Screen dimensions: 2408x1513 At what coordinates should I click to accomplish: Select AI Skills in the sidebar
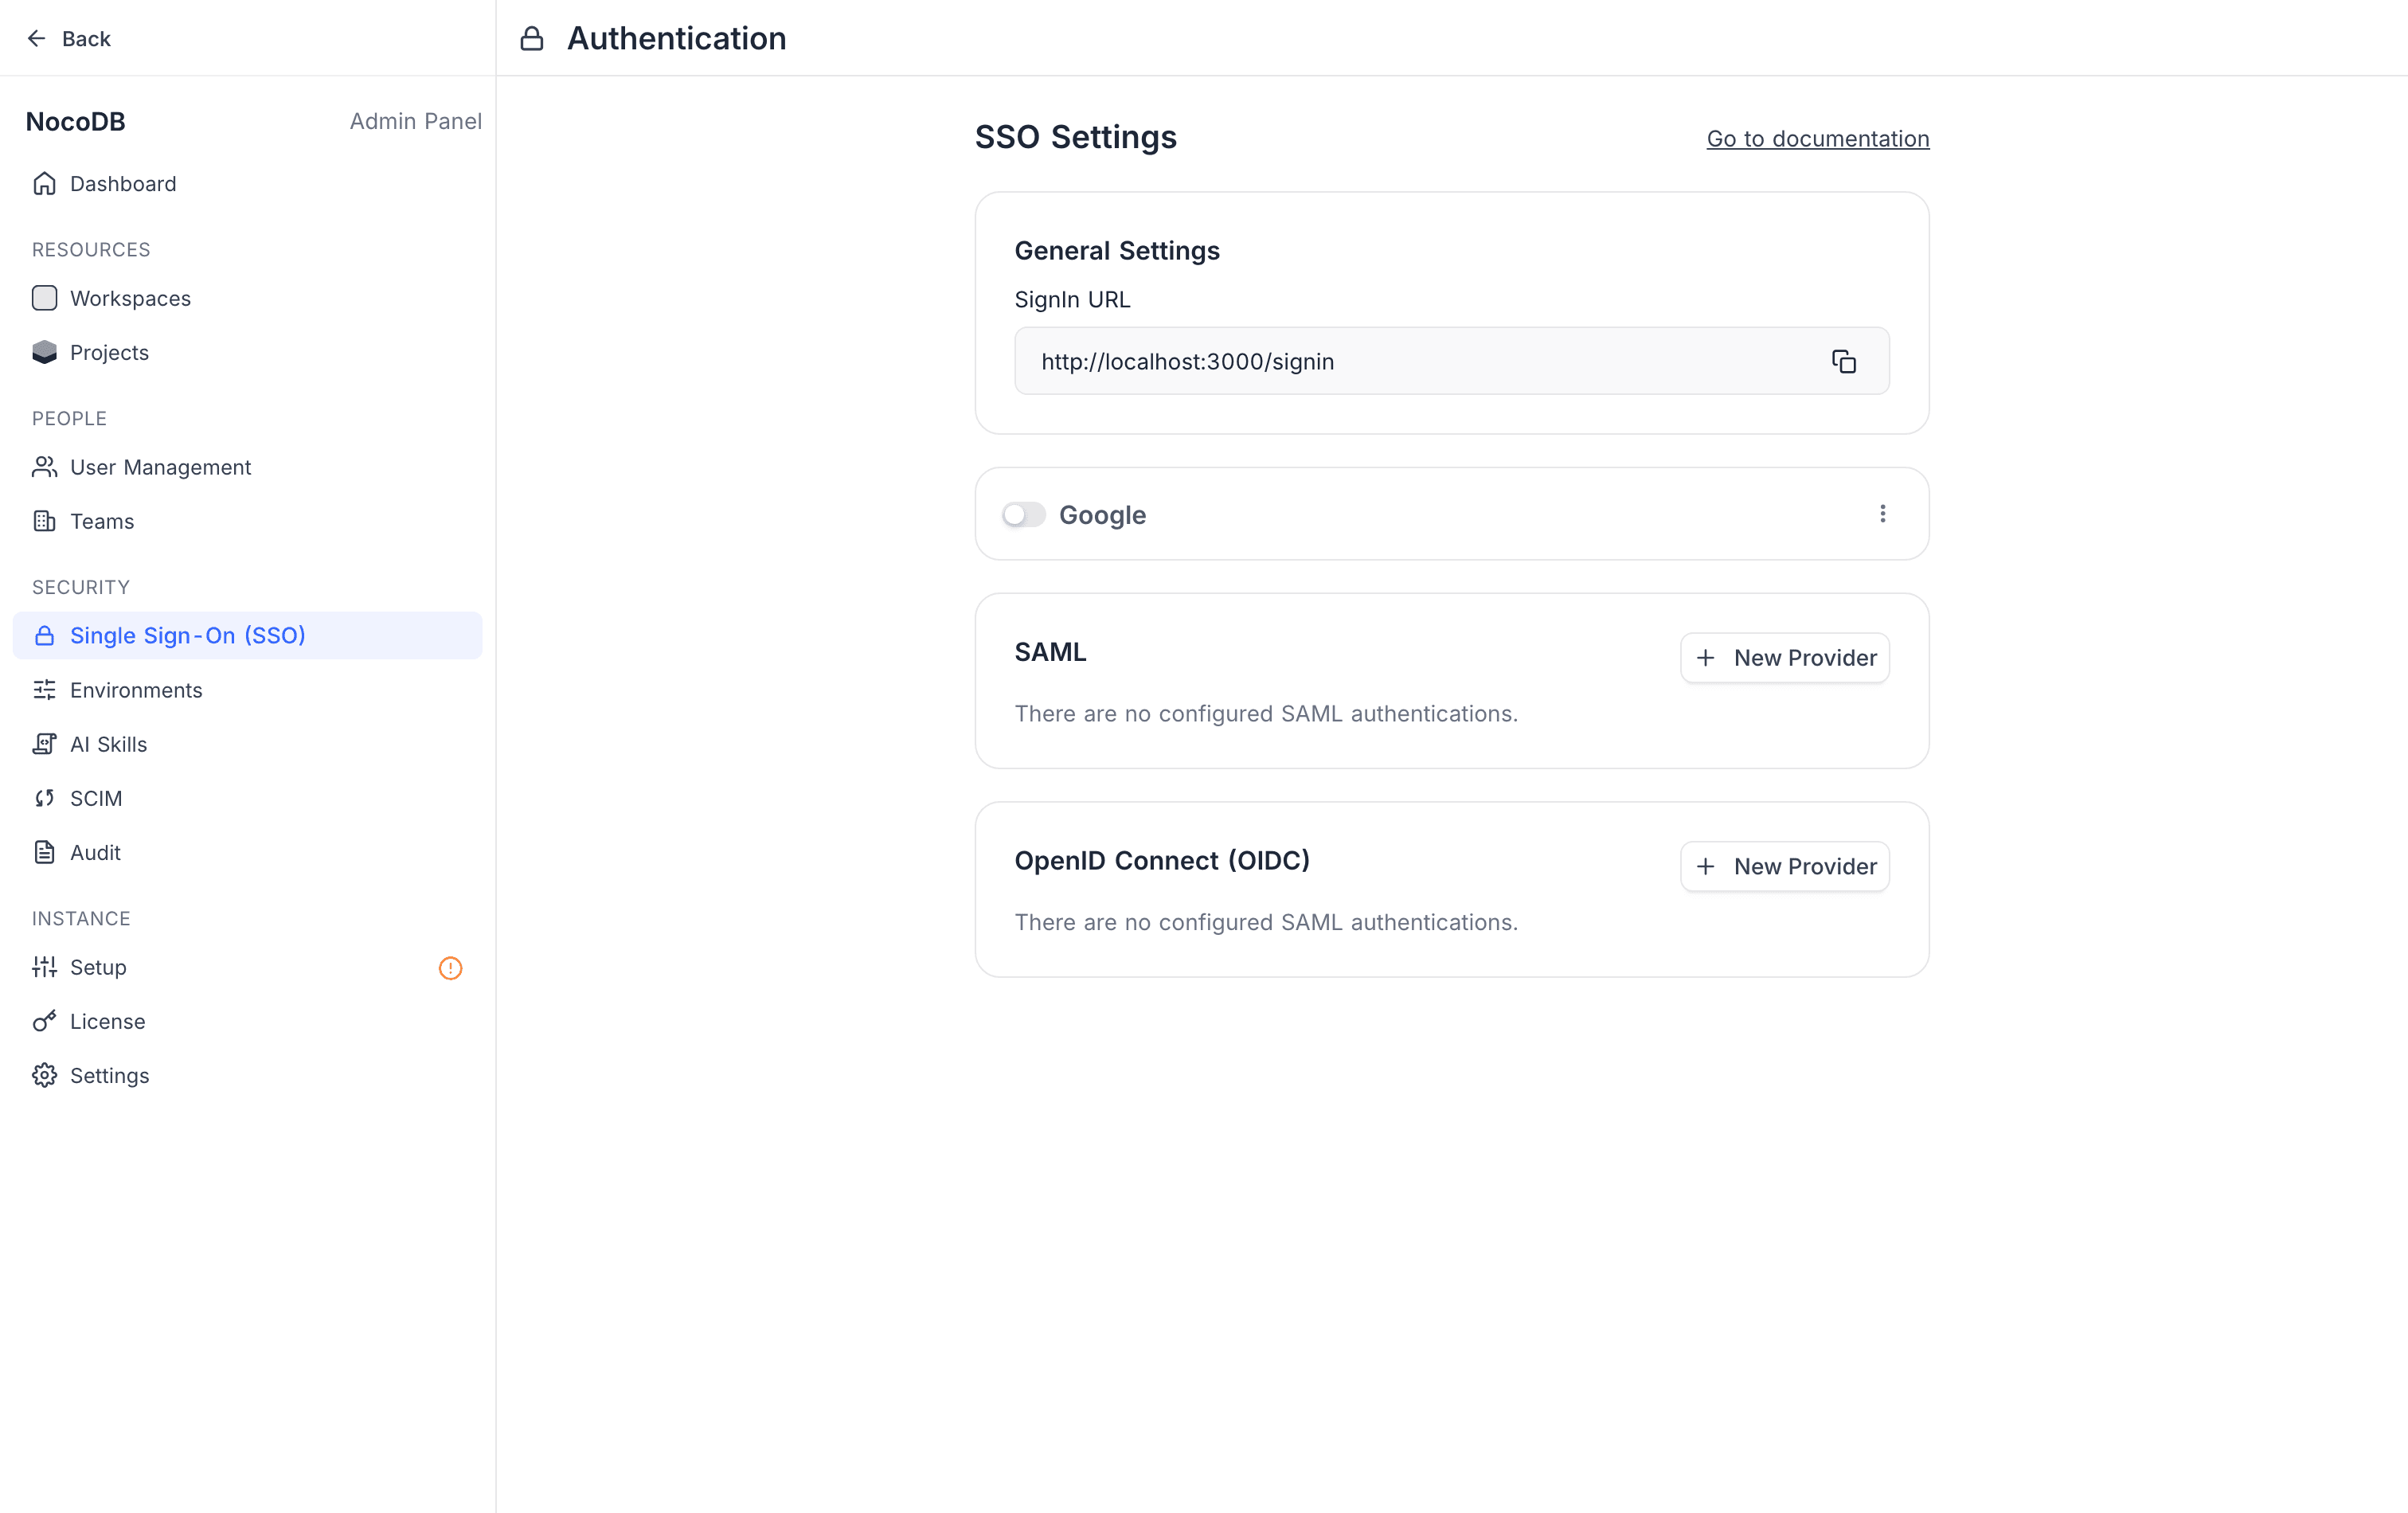coord(247,744)
